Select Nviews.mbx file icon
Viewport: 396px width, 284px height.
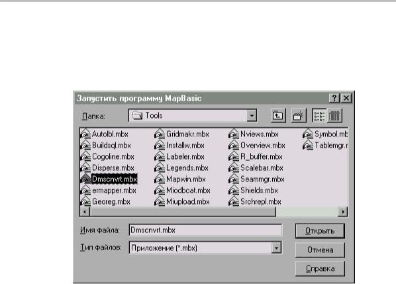234,134
